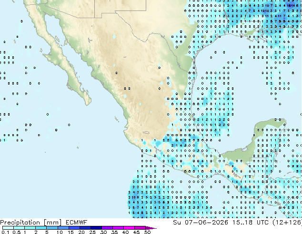
Task: Click the 30–35 mm purple swatch
Action: coord(107,228)
